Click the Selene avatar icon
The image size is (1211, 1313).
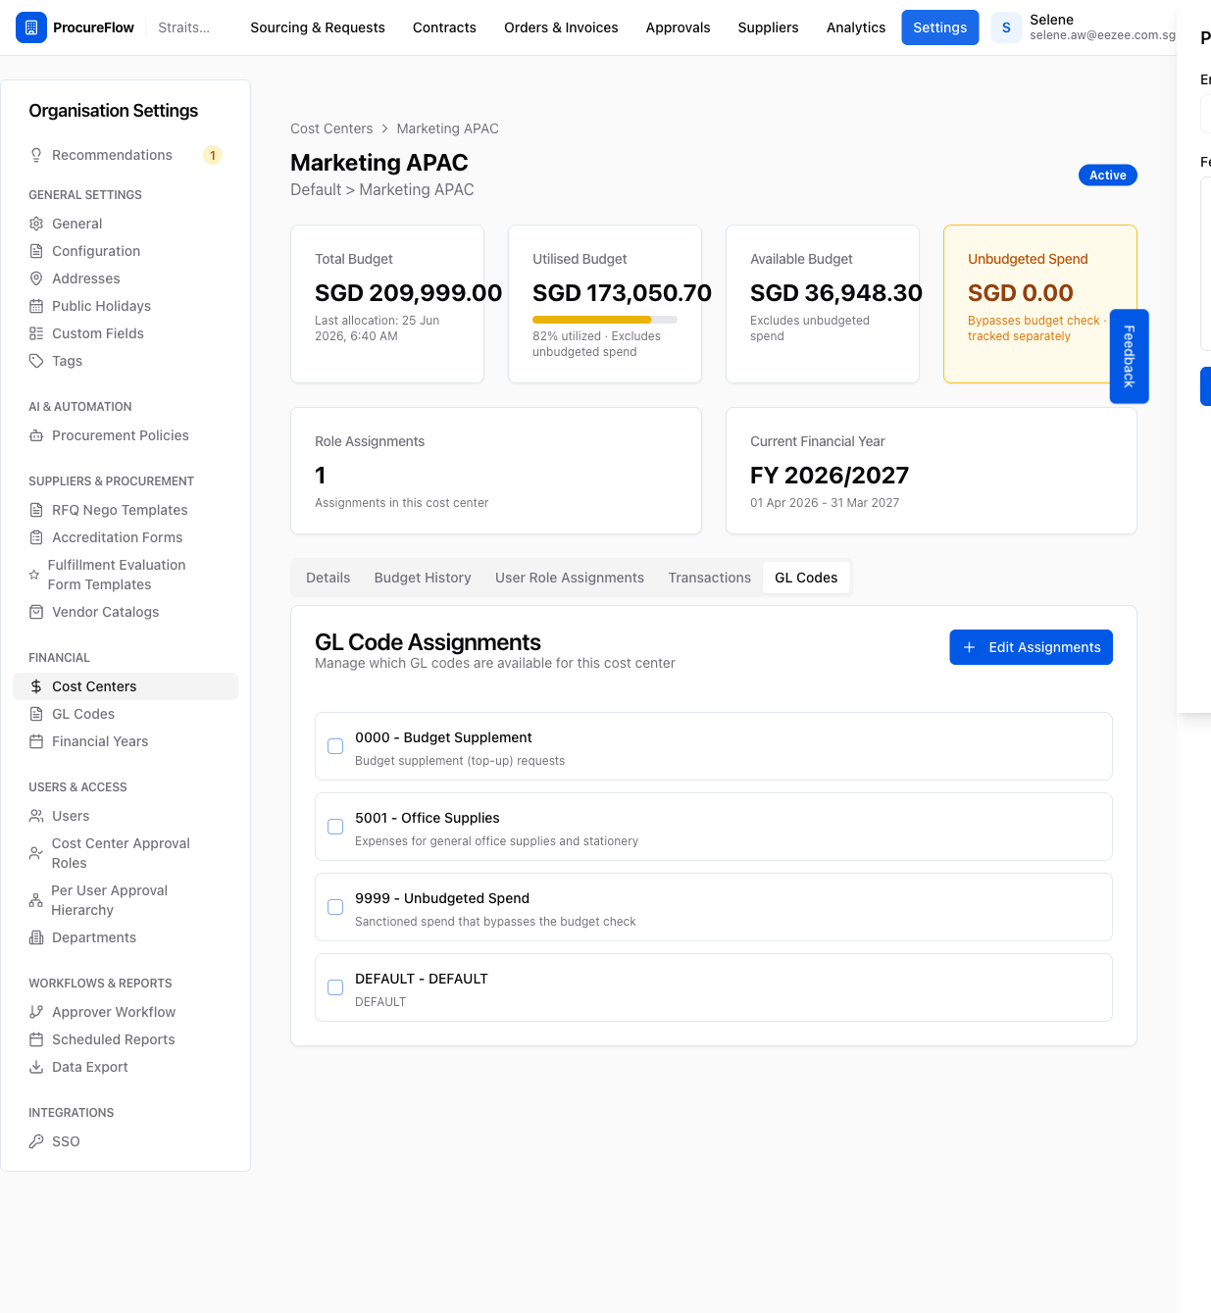click(1006, 27)
